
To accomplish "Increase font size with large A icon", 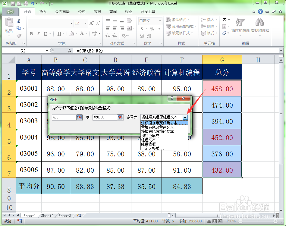I will (91, 23).
